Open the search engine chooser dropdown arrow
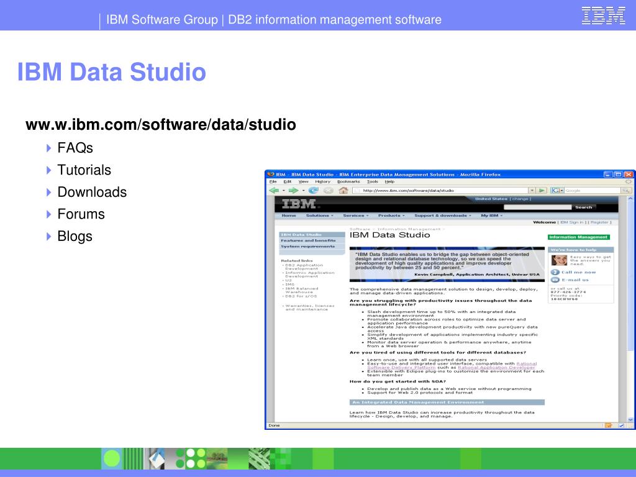636x477 pixels. pos(561,190)
